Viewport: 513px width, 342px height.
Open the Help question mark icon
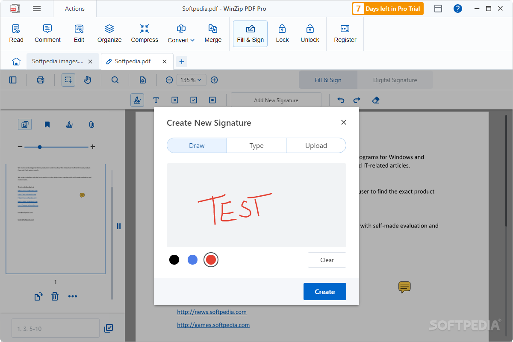(x=458, y=9)
